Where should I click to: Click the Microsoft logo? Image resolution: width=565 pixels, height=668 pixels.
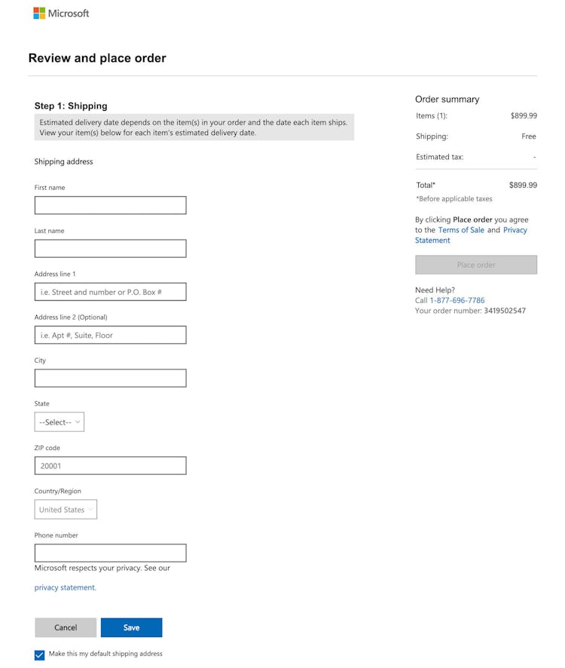(62, 12)
